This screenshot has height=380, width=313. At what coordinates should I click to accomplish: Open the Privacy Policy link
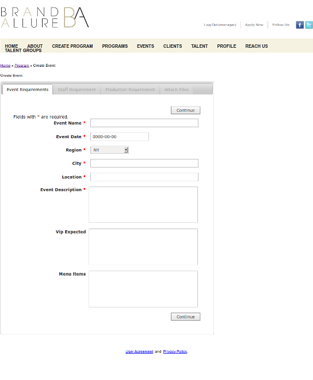click(175, 351)
